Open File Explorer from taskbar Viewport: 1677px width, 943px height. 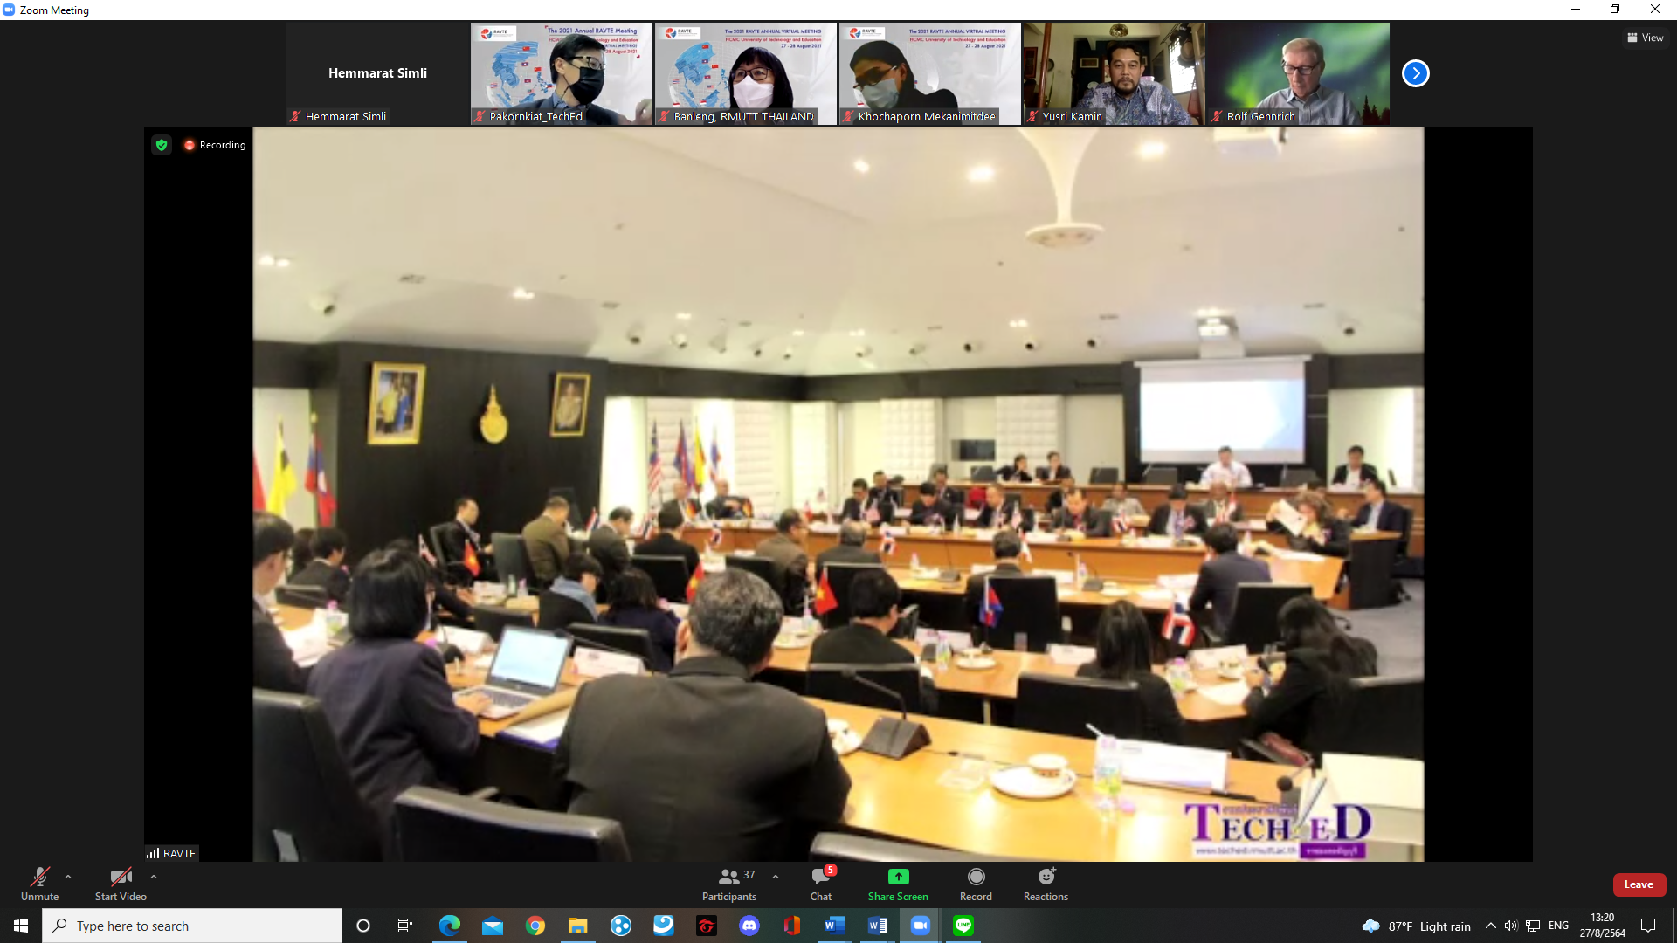coord(578,926)
